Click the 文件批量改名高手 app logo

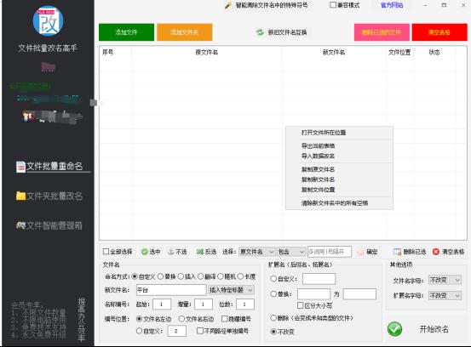[48, 21]
